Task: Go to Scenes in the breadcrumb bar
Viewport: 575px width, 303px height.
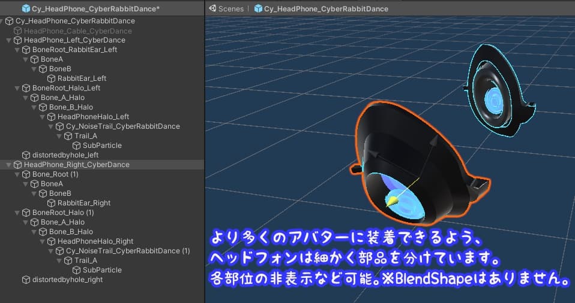Action: pos(230,8)
